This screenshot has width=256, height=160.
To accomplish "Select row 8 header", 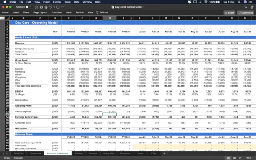I will point(7,43).
